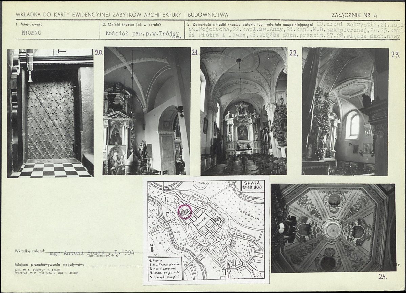Screen dimensions: 406x293
Task: Click the handwritten number '22.'
Action: 293,53
